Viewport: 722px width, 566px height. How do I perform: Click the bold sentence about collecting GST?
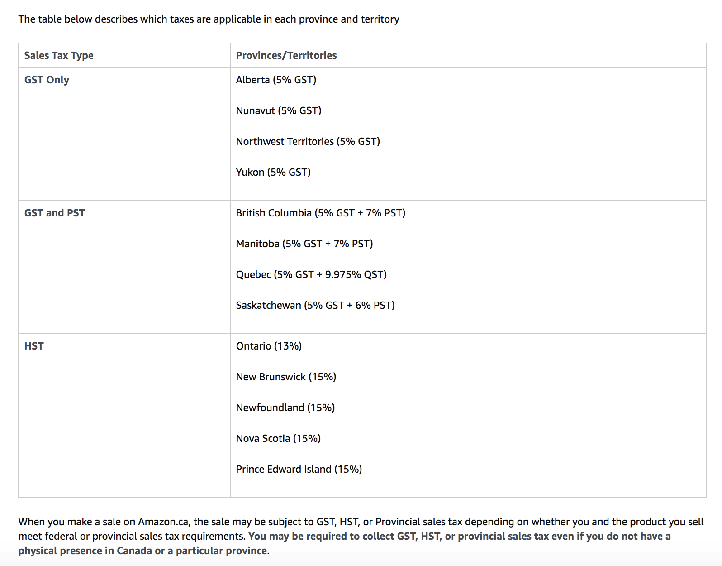pos(459,536)
